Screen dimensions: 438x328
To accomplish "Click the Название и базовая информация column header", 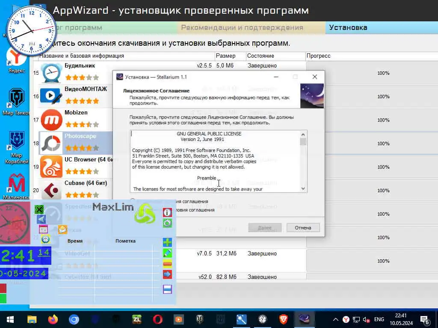I will [126, 56].
